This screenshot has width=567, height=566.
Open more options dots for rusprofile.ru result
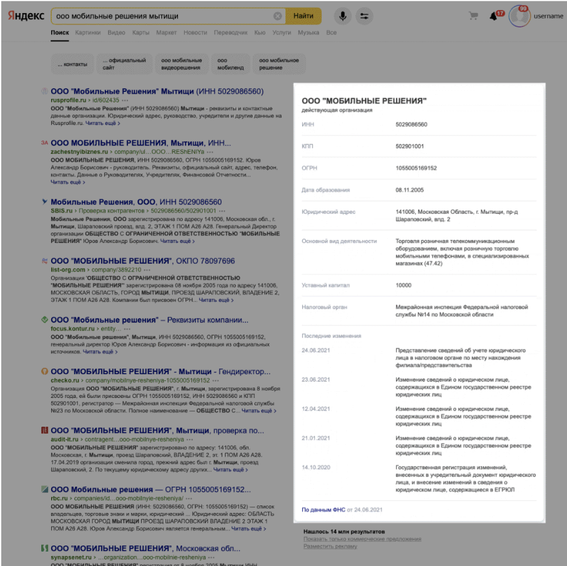[125, 100]
